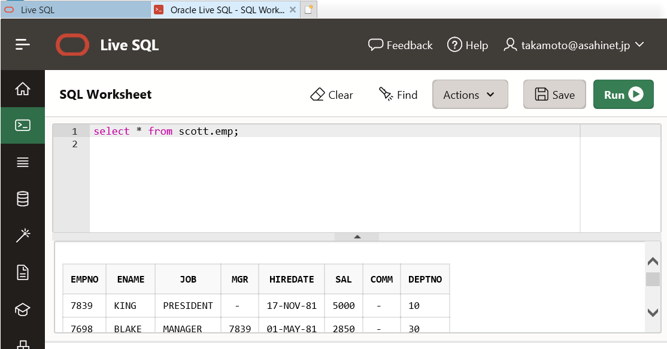Open the hamburger navigation menu

23,44
